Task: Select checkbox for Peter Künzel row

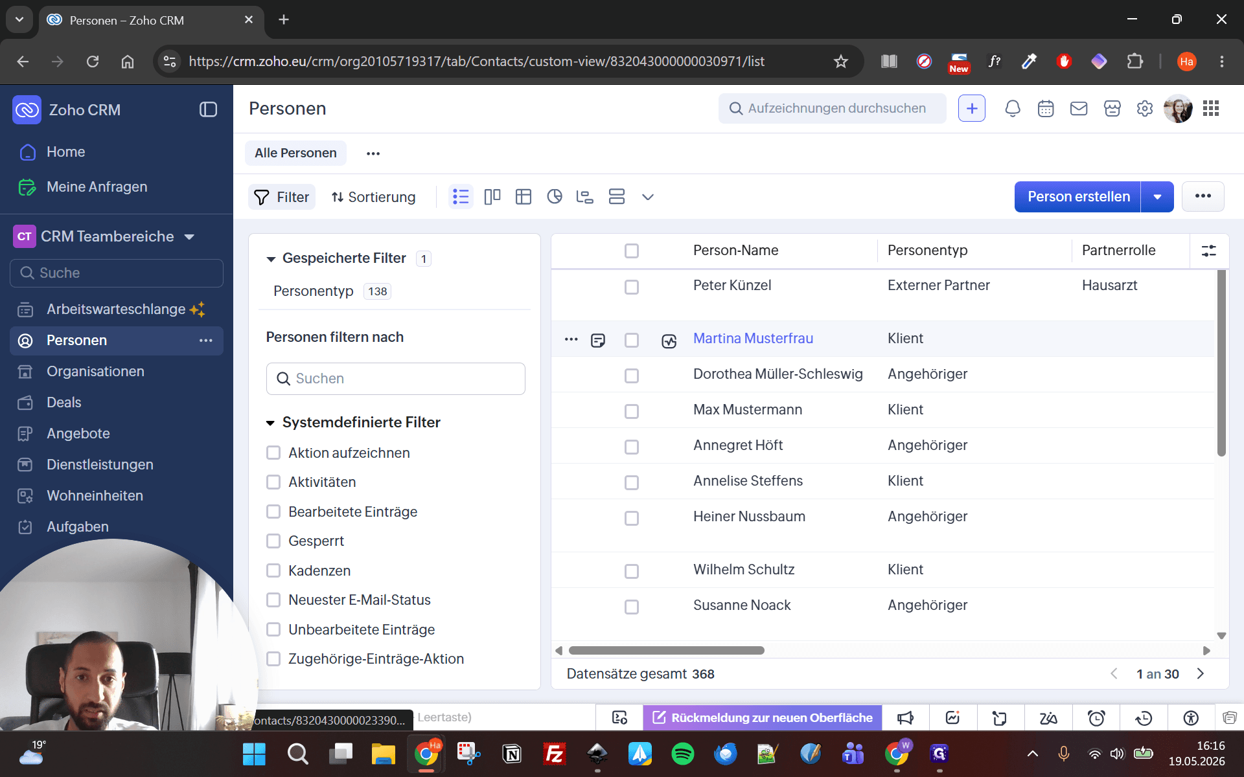Action: coord(632,287)
